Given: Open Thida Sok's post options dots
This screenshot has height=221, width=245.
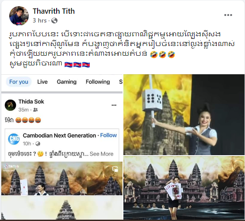Looking at the screenshot, I should click(x=114, y=105).
